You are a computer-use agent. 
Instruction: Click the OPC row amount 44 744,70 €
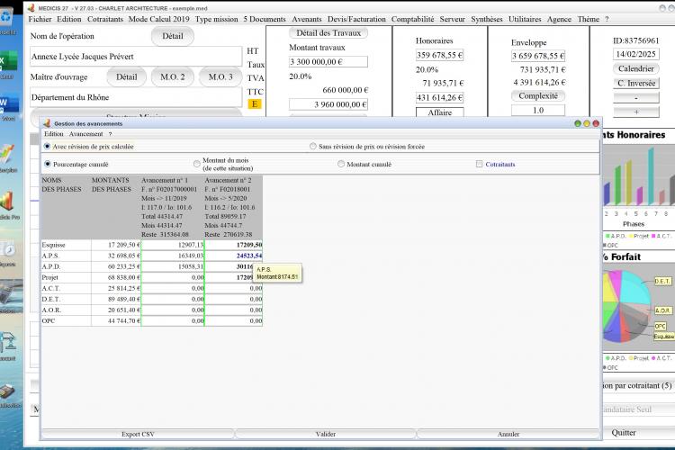(x=116, y=320)
